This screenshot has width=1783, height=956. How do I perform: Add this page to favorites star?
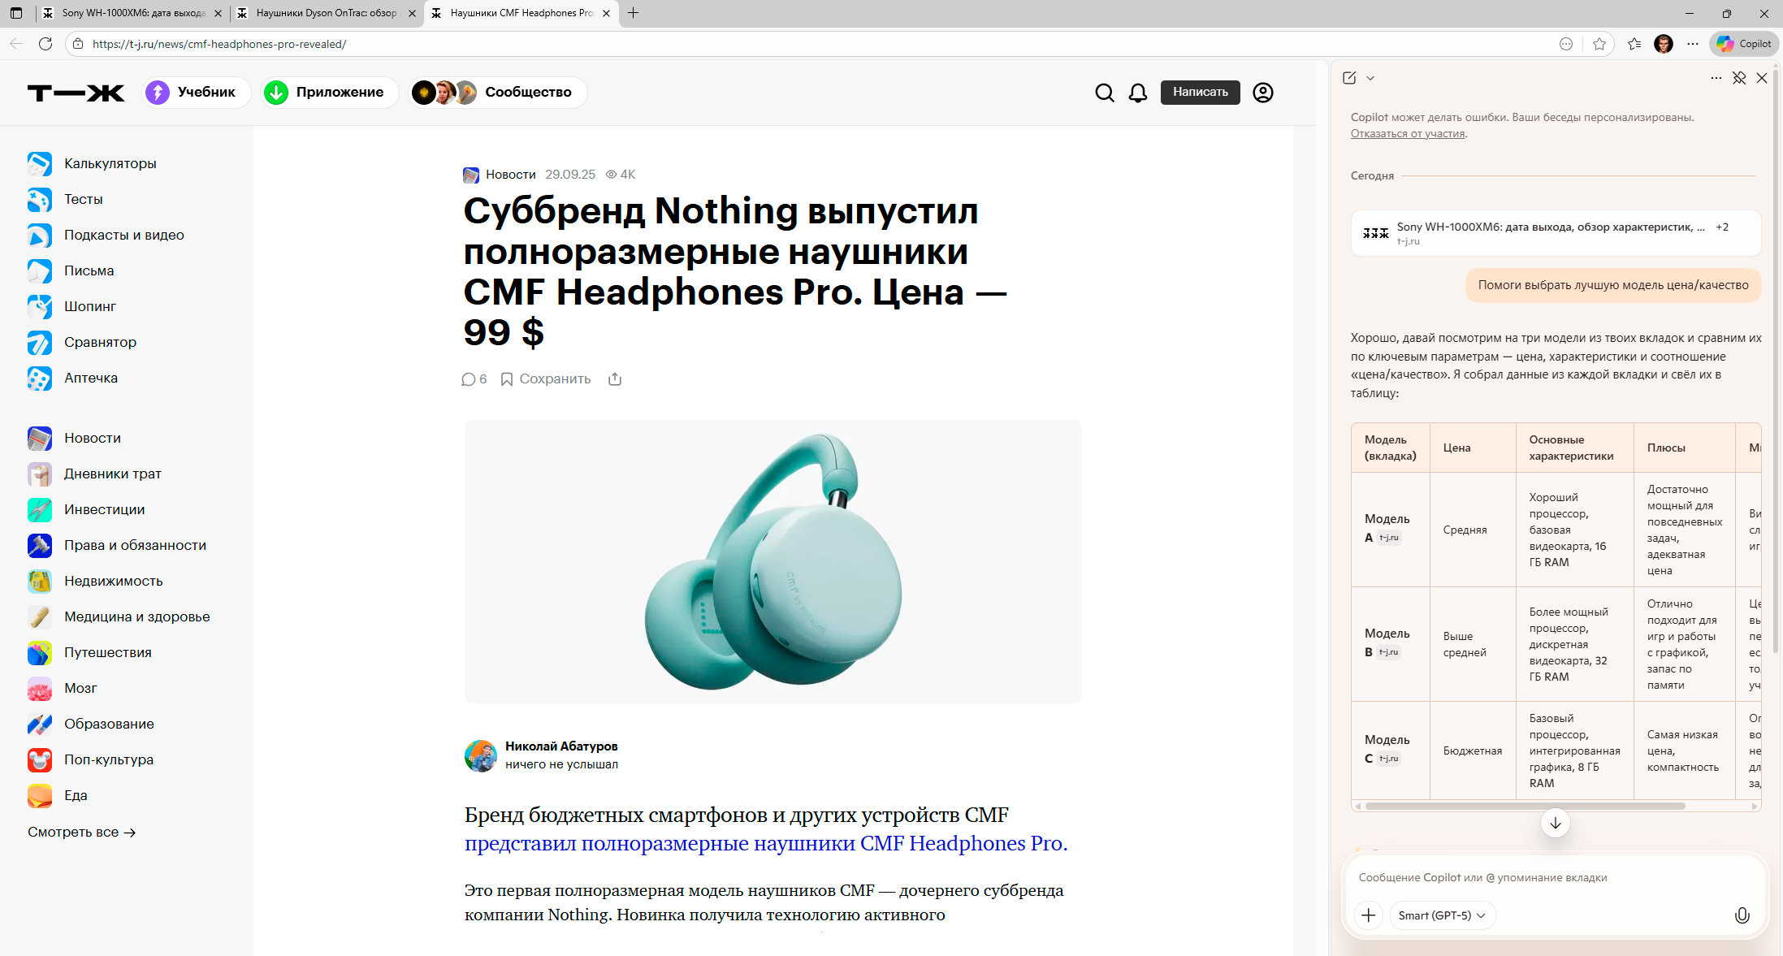(x=1599, y=44)
